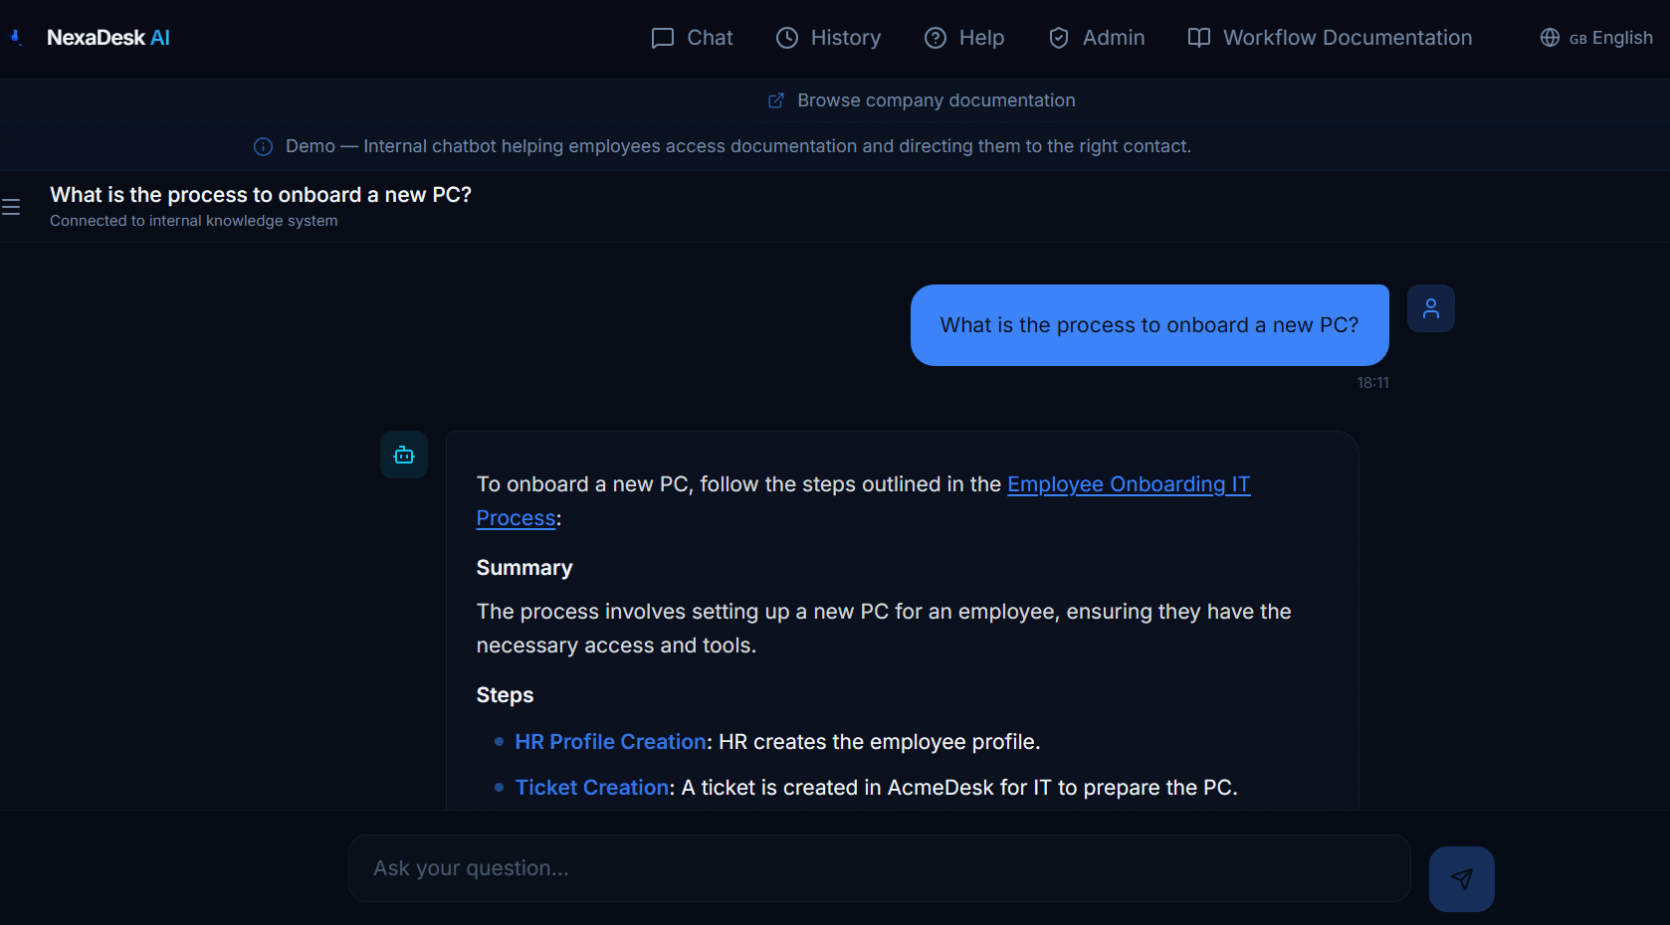The height and width of the screenshot is (925, 1670).
Task: Open Workflow Documentation
Action: coord(1330,38)
